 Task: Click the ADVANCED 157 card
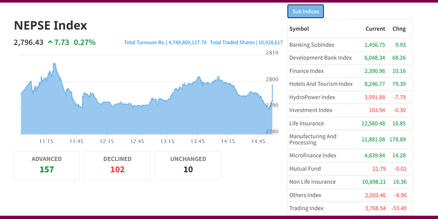(47, 165)
